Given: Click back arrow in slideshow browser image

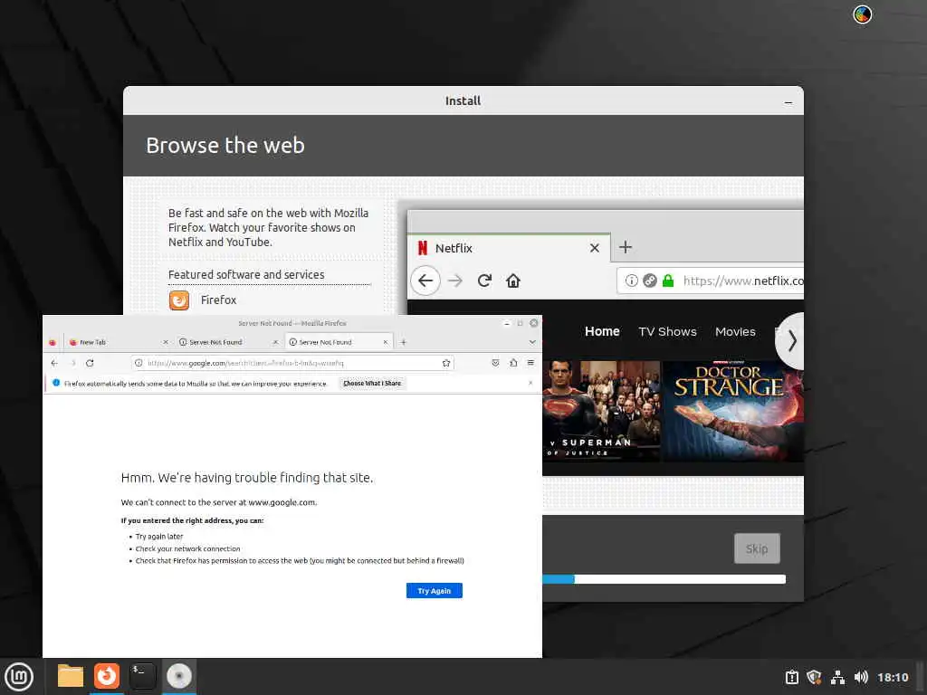Looking at the screenshot, I should pyautogui.click(x=425, y=281).
